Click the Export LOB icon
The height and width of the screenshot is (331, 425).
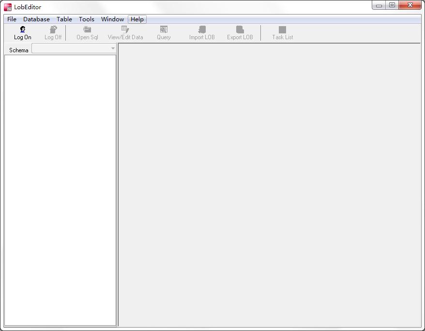pyautogui.click(x=240, y=30)
